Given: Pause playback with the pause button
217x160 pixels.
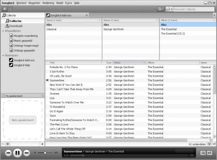Looking at the screenshot, I should pos(17,153).
